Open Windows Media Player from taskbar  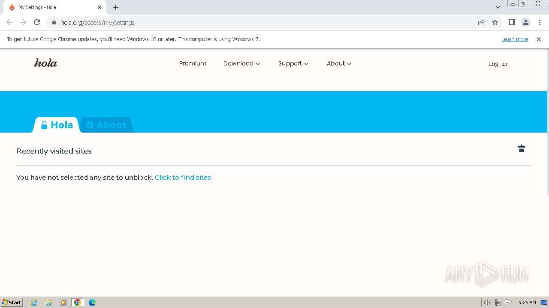(63, 302)
